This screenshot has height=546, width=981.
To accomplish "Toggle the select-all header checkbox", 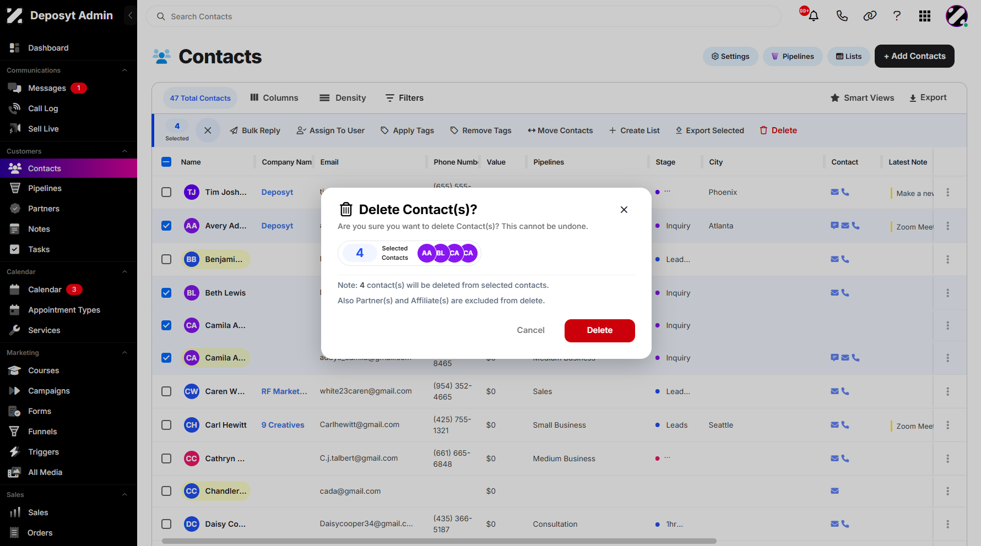I will pyautogui.click(x=166, y=162).
